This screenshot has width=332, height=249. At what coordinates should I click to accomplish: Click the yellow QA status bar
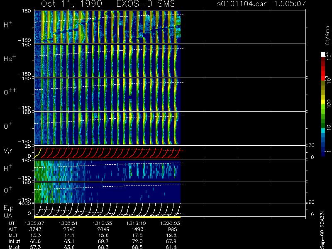107,217
